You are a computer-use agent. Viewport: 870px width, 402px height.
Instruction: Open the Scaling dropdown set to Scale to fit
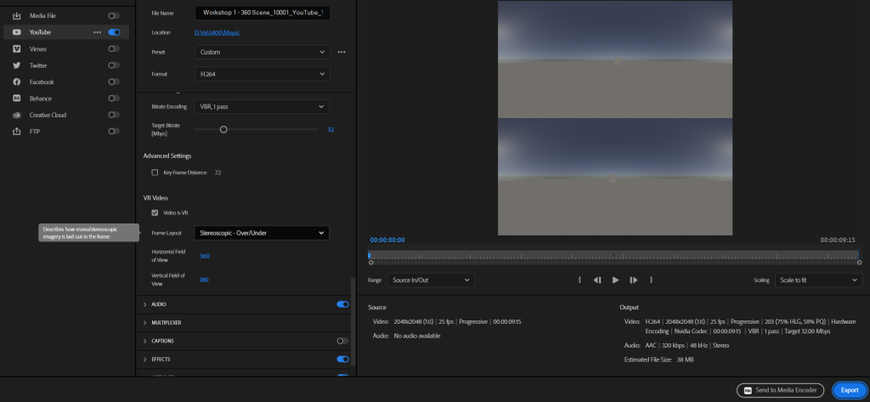click(818, 280)
